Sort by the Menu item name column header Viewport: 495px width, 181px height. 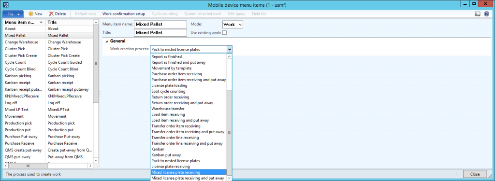click(24, 22)
